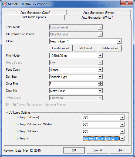Screen dimensions: 135x157
Task: Open the Auto-Generation (White) tab
Action: click(x=97, y=18)
